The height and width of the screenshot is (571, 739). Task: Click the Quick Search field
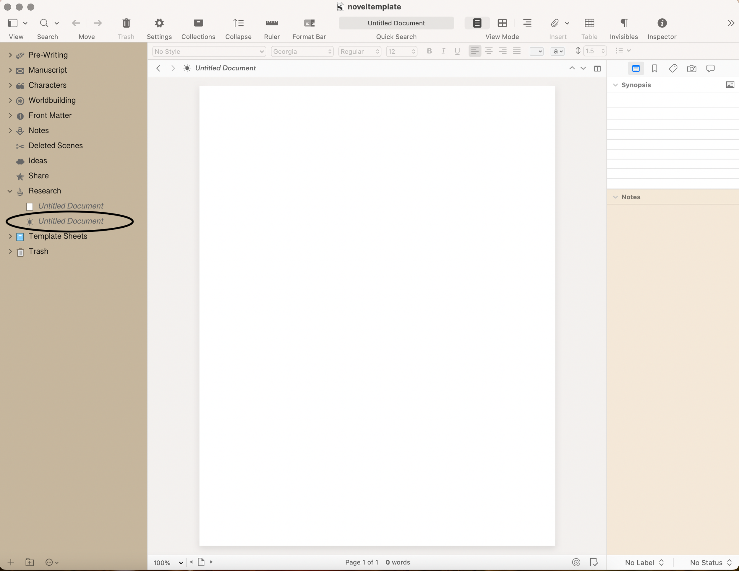(396, 23)
